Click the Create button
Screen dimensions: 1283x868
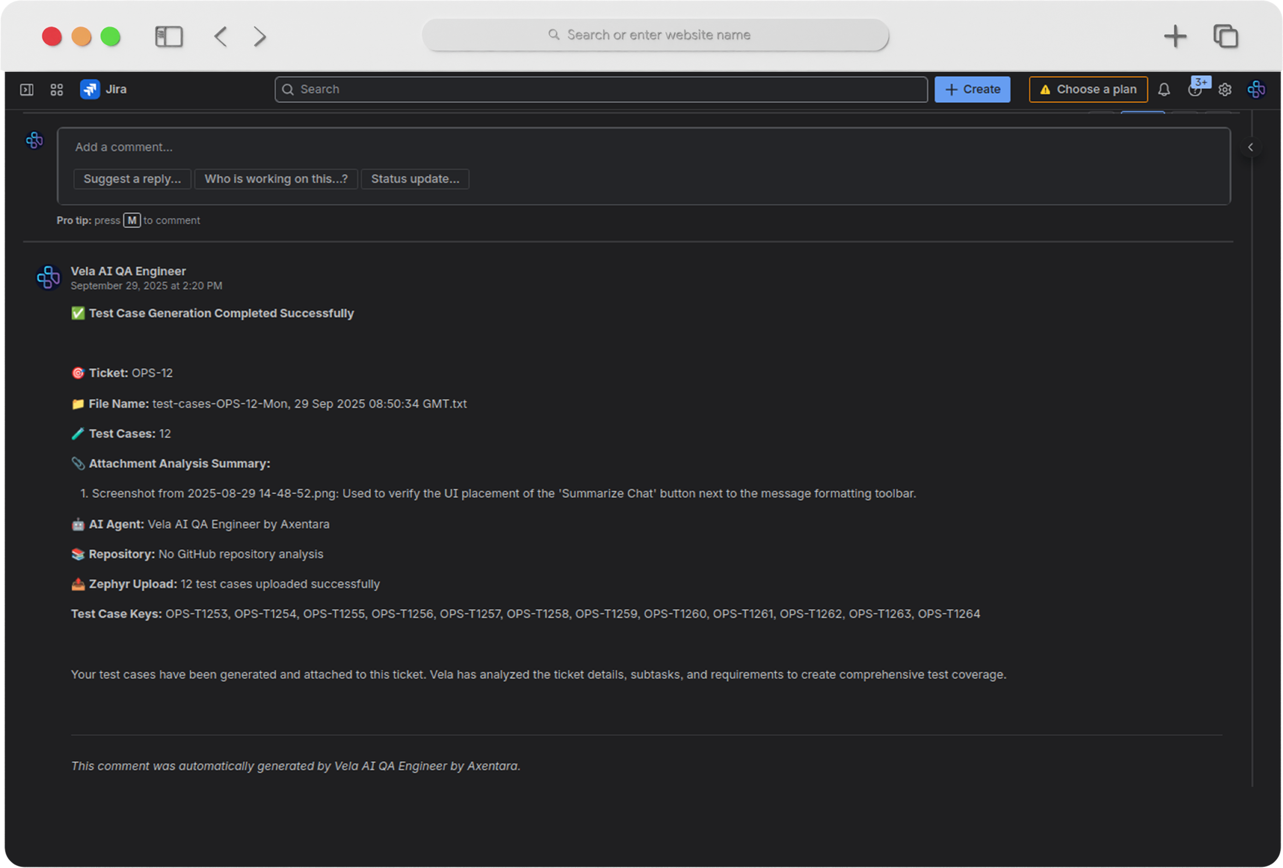(972, 89)
